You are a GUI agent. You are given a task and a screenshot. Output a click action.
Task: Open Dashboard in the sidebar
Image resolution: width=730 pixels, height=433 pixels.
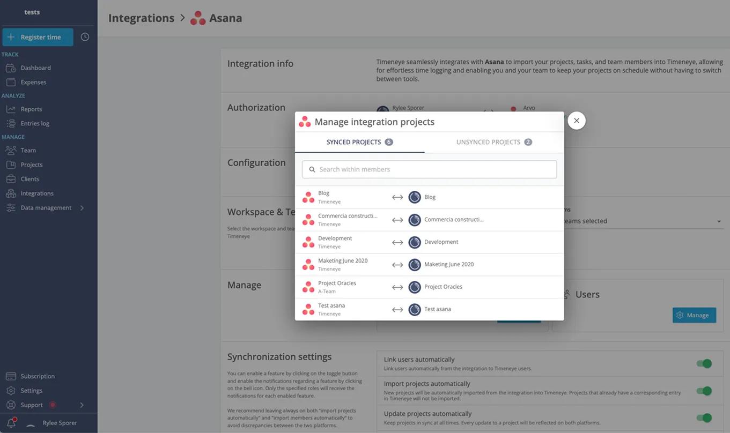(x=36, y=68)
